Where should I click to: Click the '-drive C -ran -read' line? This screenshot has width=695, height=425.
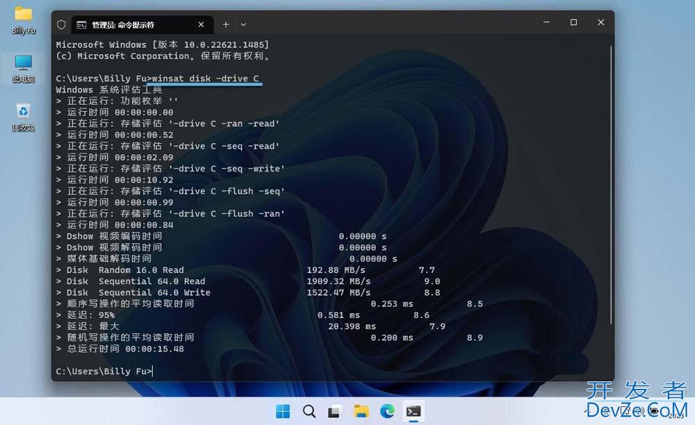pos(167,124)
